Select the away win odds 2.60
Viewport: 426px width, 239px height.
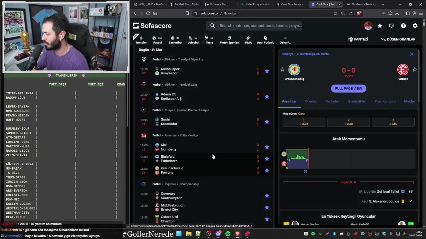[393, 122]
